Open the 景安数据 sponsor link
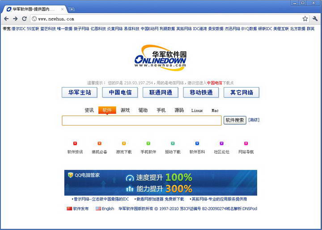This screenshot has height=230, width=322. point(216,29)
